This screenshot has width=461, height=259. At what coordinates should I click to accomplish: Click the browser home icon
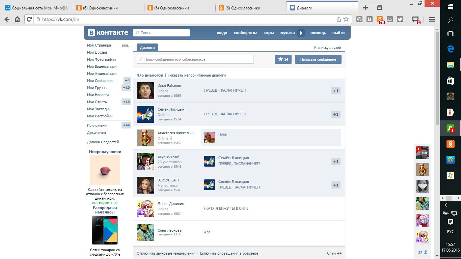[x=17, y=19]
